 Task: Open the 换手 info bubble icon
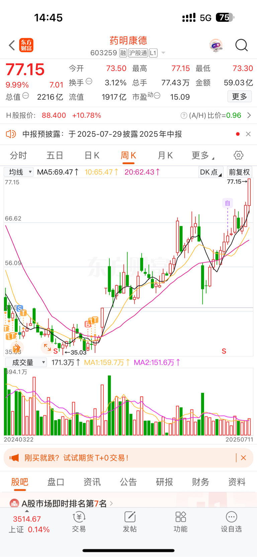(89, 81)
